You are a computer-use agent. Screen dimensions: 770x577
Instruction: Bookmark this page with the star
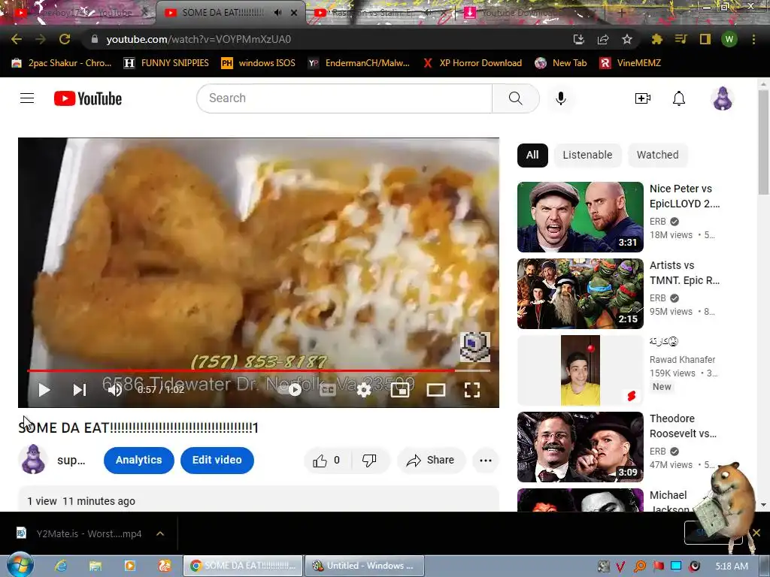(x=627, y=39)
